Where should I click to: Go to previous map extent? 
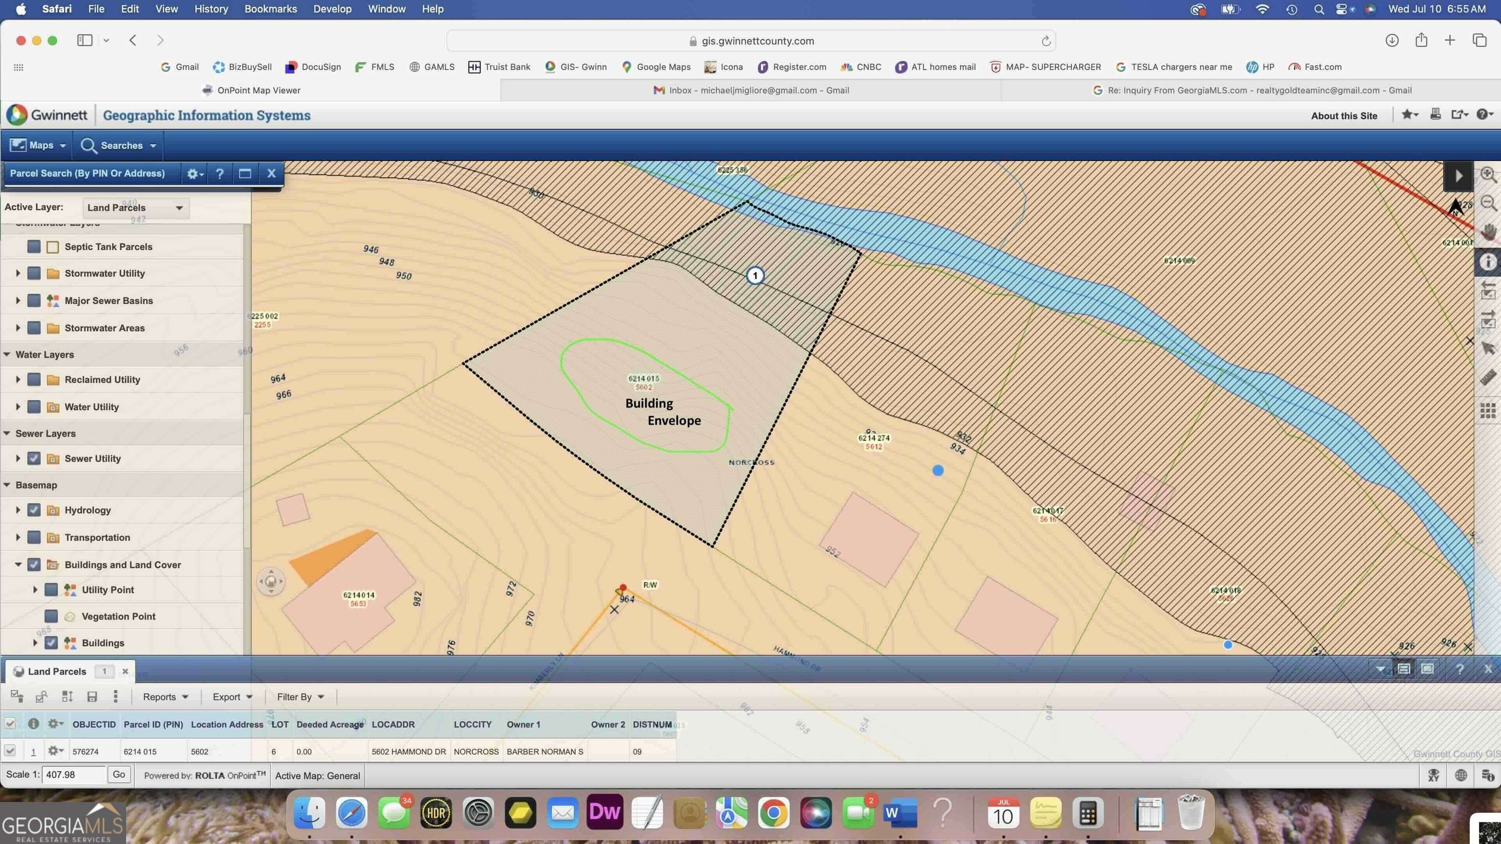pos(1488,290)
